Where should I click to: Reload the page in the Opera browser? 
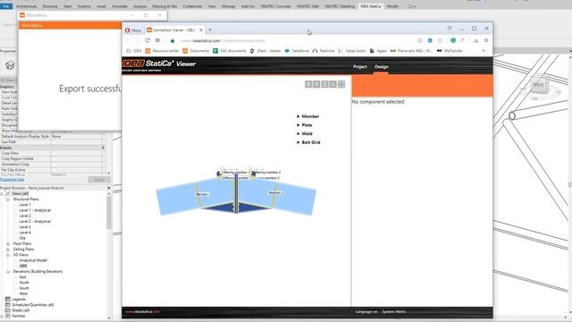(147, 40)
